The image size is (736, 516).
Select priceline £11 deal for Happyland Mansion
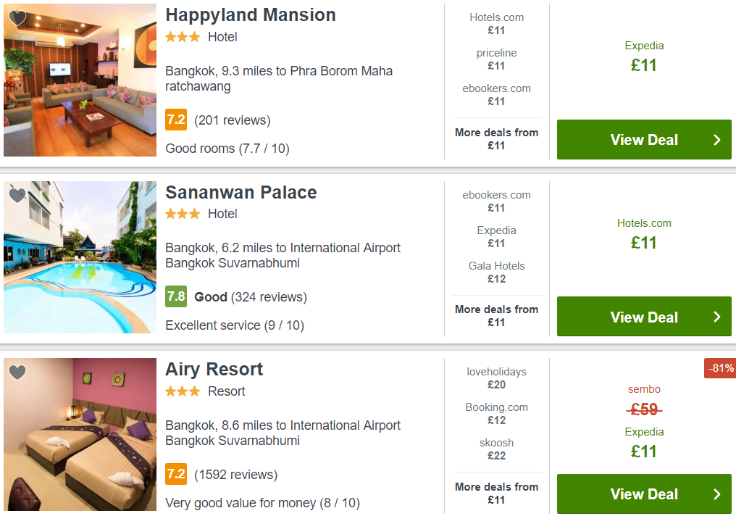tap(497, 59)
